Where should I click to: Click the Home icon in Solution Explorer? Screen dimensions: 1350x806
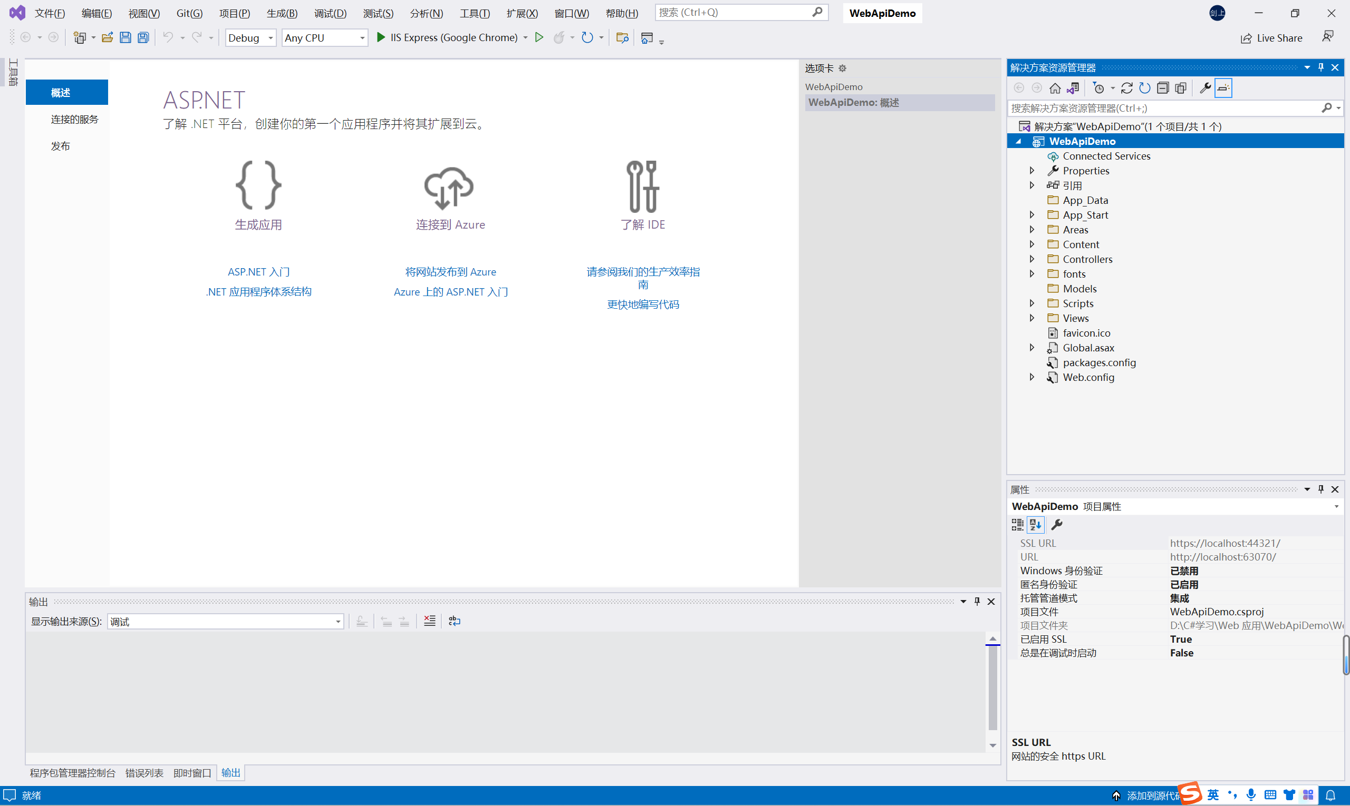pos(1055,88)
